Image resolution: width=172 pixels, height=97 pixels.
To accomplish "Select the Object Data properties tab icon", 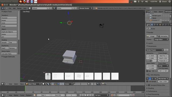I will pyautogui.click(x=169, y=25).
